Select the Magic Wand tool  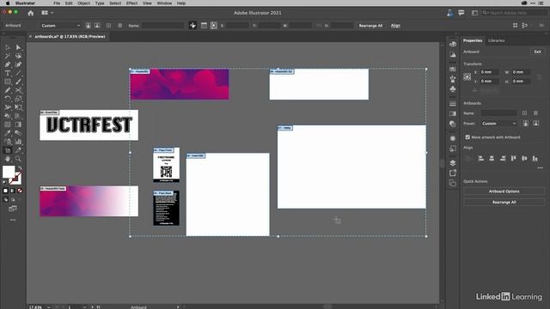coord(8,56)
